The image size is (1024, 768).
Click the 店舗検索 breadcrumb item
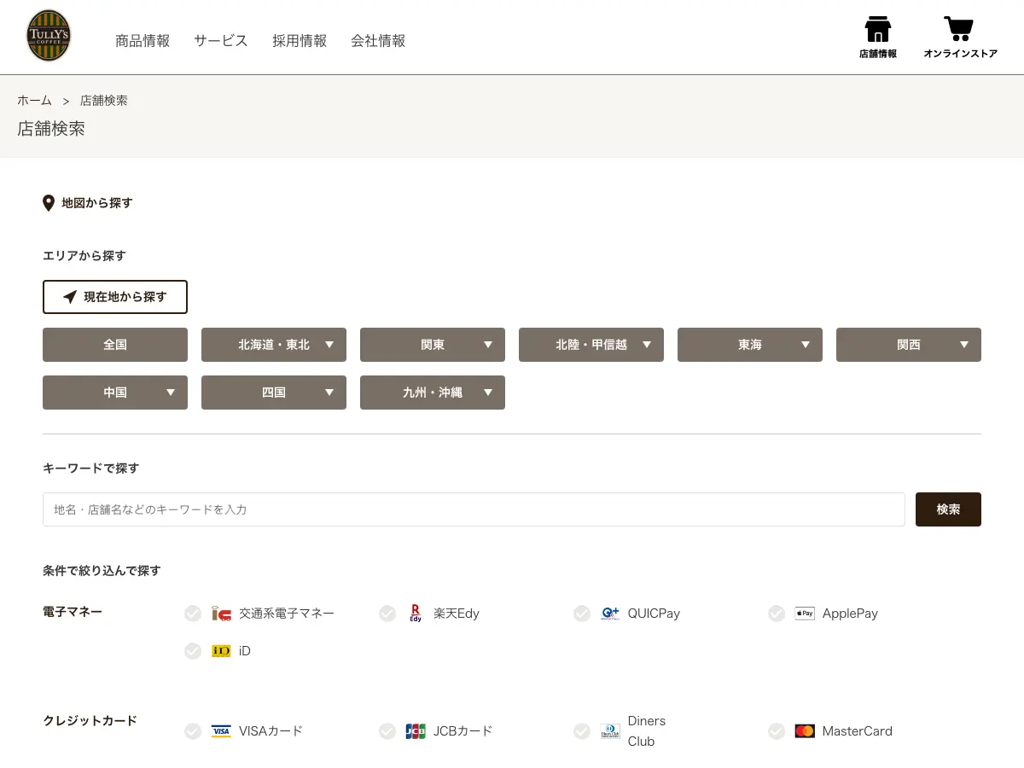point(104,101)
